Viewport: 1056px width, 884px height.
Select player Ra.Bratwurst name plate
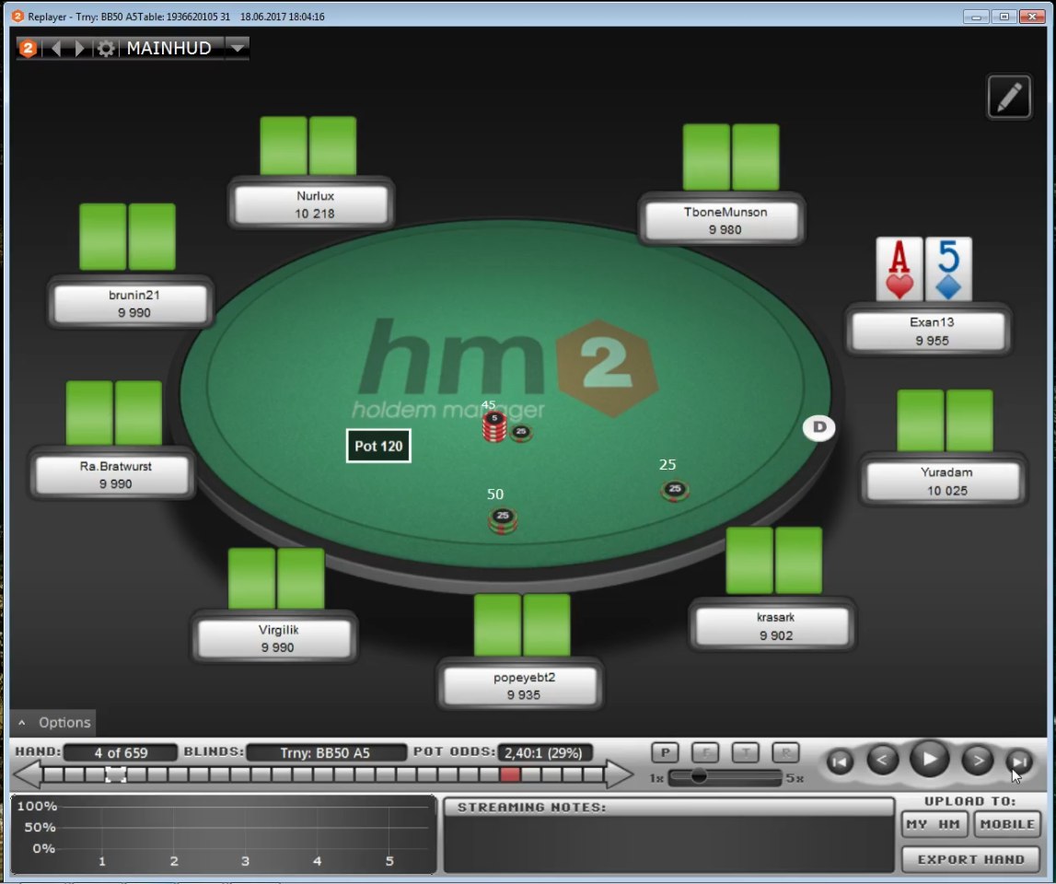point(112,475)
